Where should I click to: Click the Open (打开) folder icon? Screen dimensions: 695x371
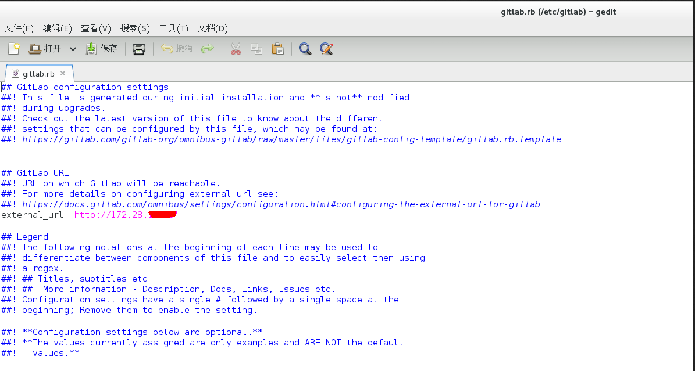tap(35, 49)
